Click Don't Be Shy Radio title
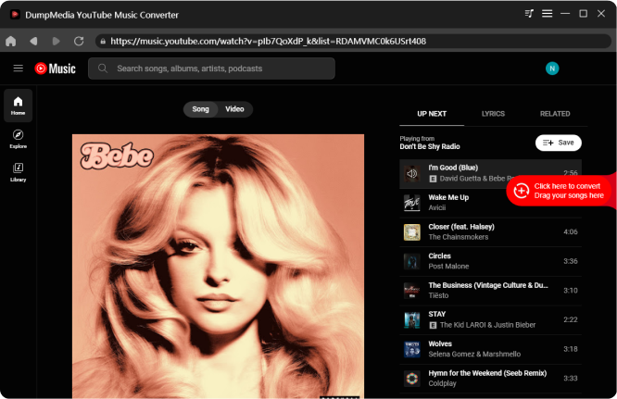Screen dimensions: 617x399 (430, 146)
